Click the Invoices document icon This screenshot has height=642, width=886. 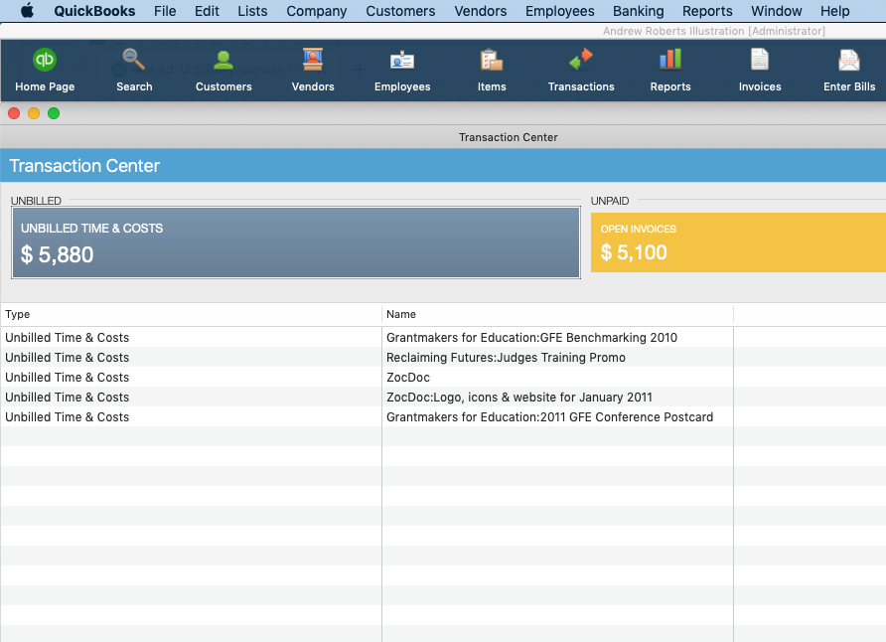pyautogui.click(x=760, y=61)
